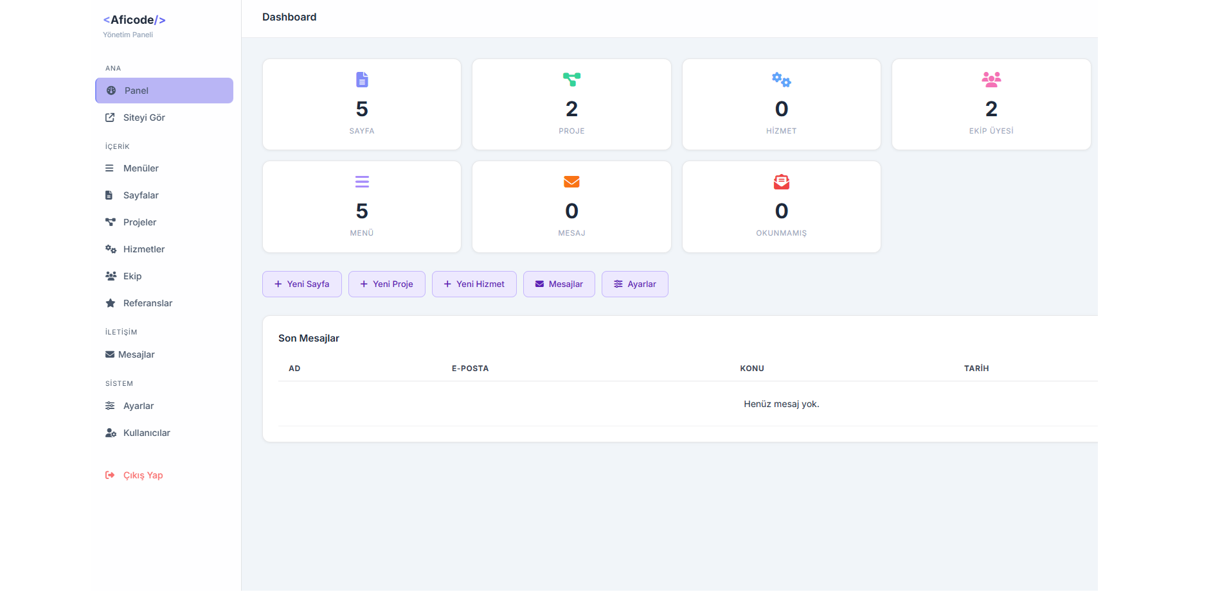The height and width of the screenshot is (592, 1211).
Task: Click the document icon in the SAYFA card
Action: coord(362,80)
